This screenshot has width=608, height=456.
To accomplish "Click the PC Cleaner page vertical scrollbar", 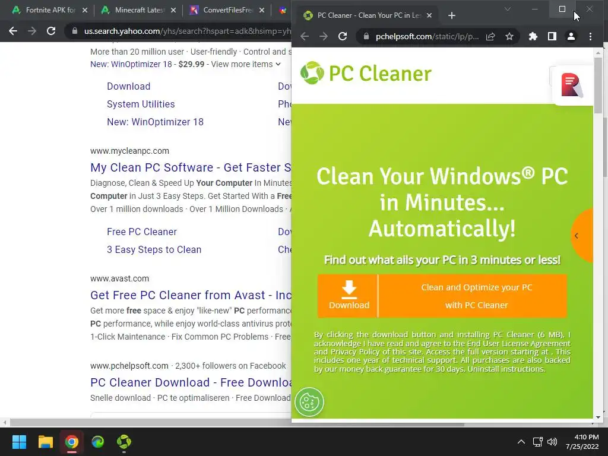I will (x=597, y=85).
